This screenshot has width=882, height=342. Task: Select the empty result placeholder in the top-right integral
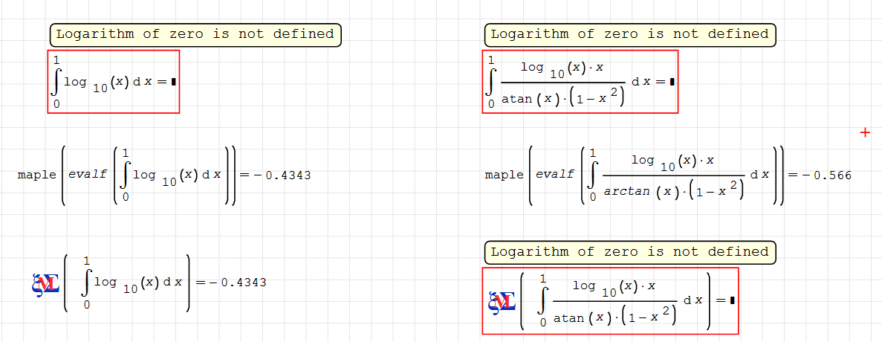pyautogui.click(x=672, y=83)
